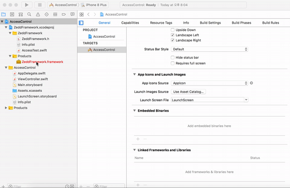Run the project with the Play button
This screenshot has height=188, width=290.
click(27, 5)
